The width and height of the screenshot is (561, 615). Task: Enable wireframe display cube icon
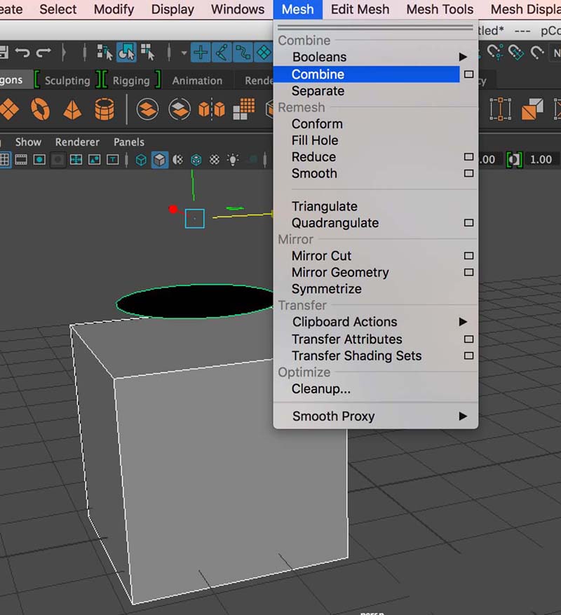pos(141,160)
